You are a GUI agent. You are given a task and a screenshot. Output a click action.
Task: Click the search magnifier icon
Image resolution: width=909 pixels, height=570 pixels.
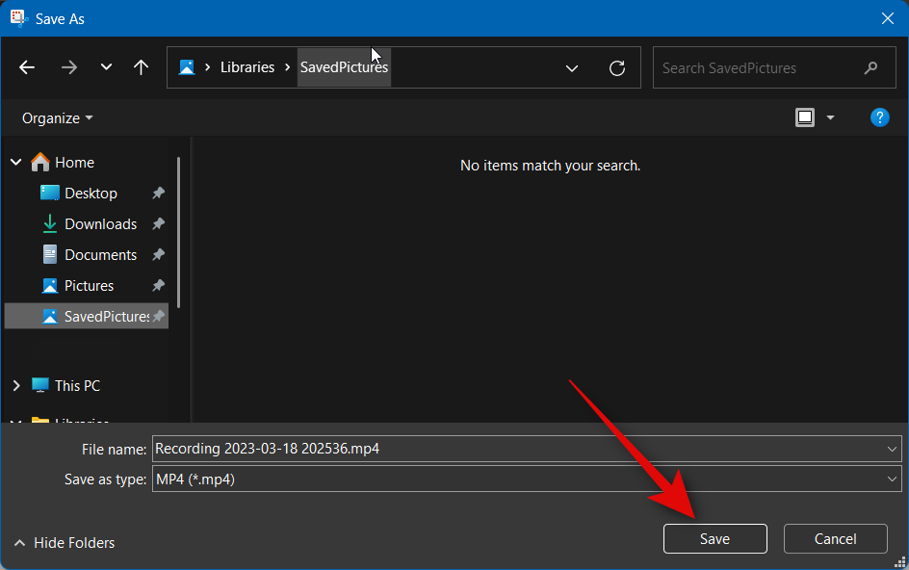[x=870, y=68]
